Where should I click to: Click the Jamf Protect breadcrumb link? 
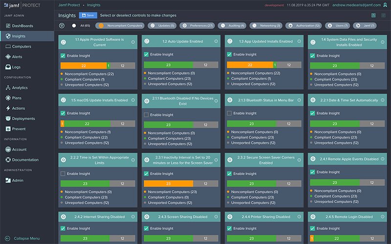(x=69, y=5)
